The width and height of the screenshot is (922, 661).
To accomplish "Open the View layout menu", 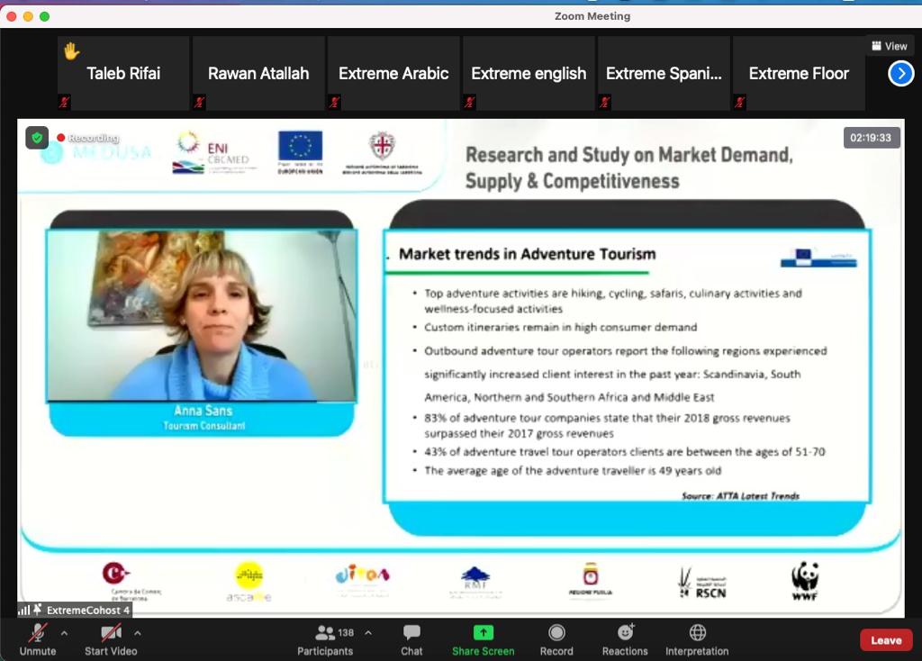I will click(889, 46).
